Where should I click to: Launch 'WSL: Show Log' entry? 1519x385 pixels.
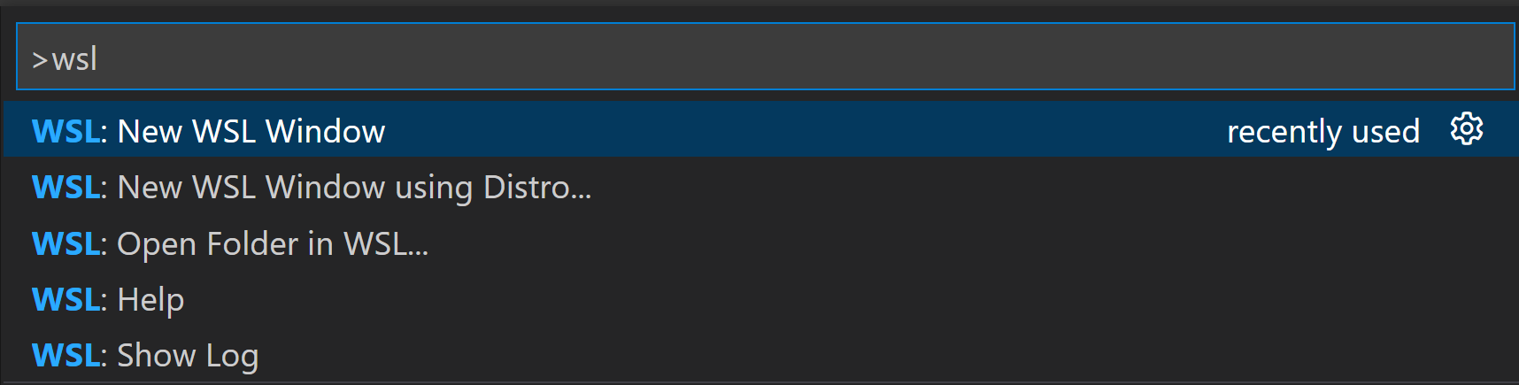coord(188,356)
